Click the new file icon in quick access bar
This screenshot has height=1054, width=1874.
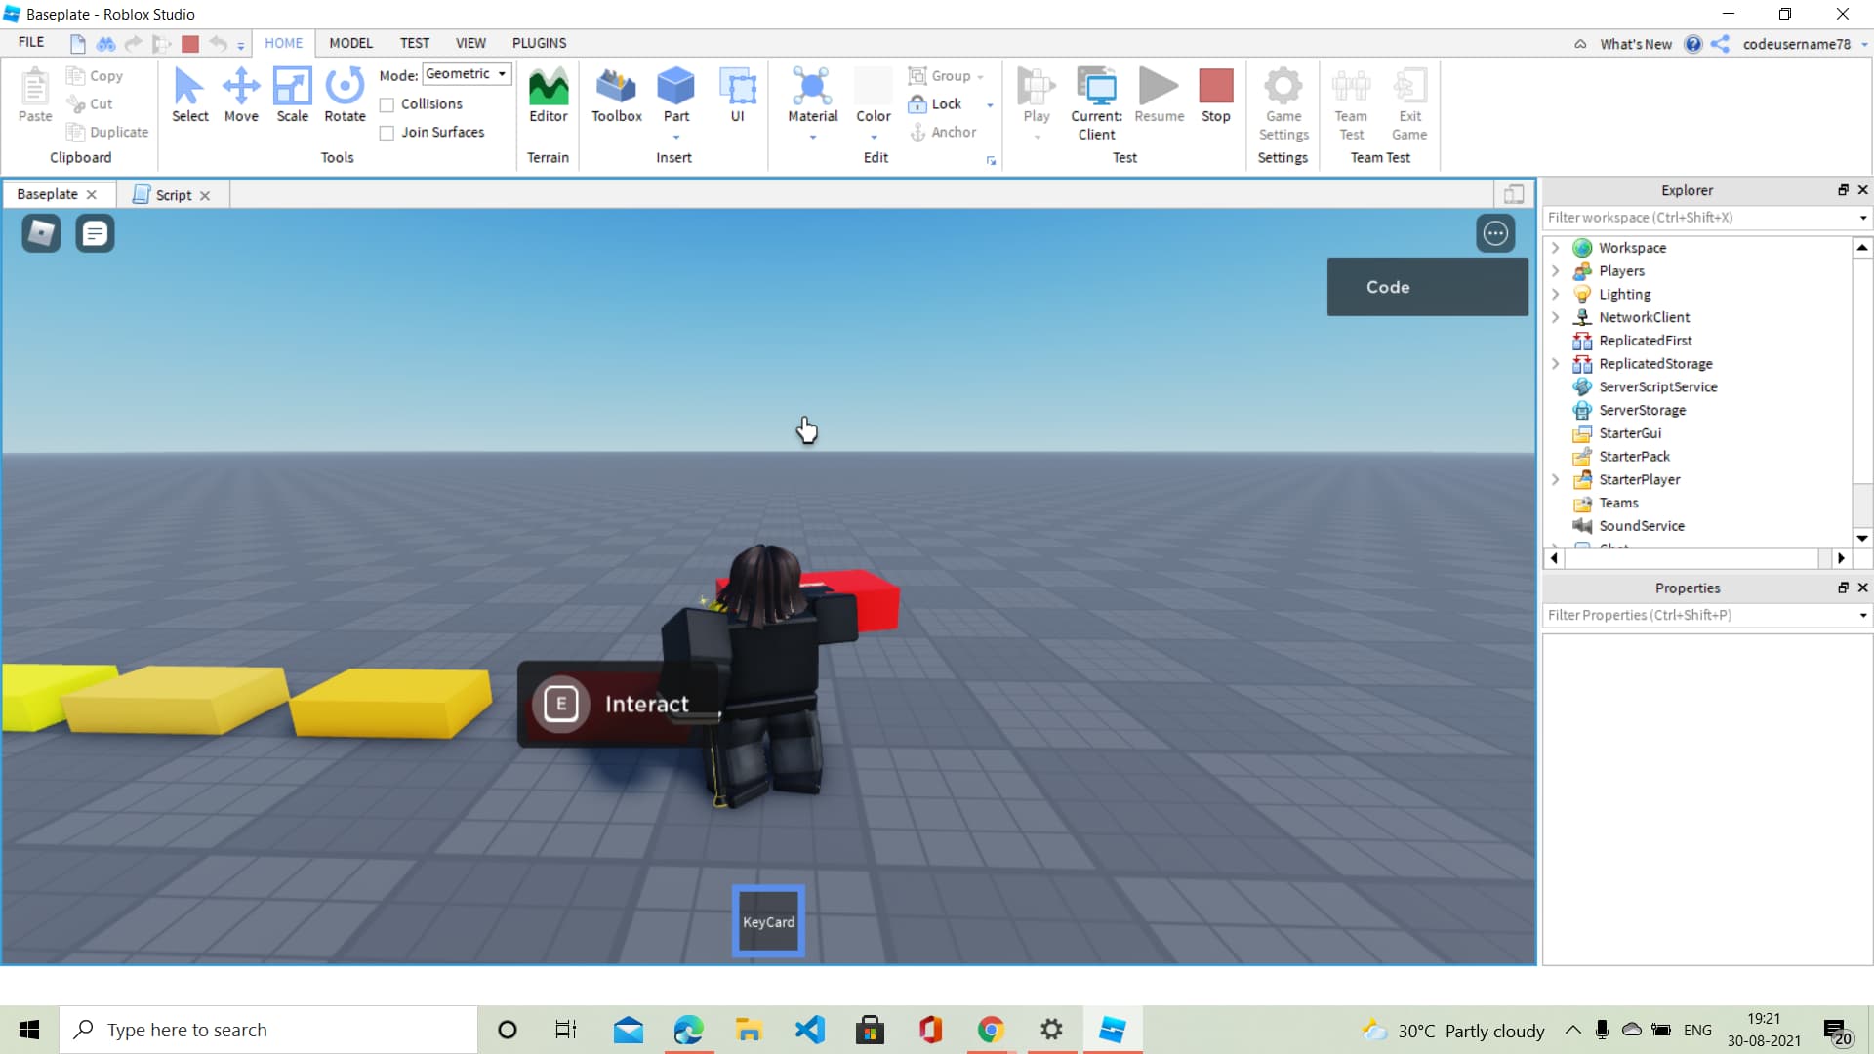click(x=77, y=44)
